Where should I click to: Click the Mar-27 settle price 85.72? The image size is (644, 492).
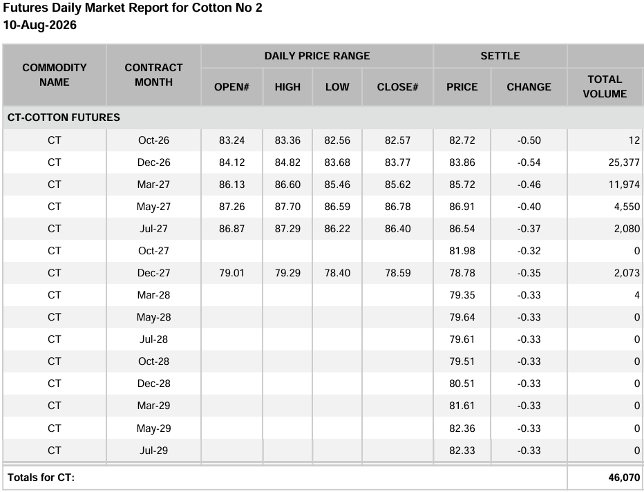[x=462, y=184]
